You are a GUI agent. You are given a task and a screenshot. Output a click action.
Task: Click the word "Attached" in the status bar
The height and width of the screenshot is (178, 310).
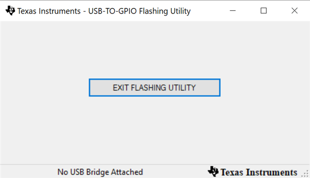[x=127, y=172]
